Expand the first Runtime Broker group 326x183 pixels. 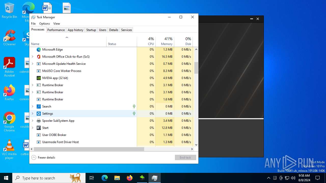[x=32, y=85]
